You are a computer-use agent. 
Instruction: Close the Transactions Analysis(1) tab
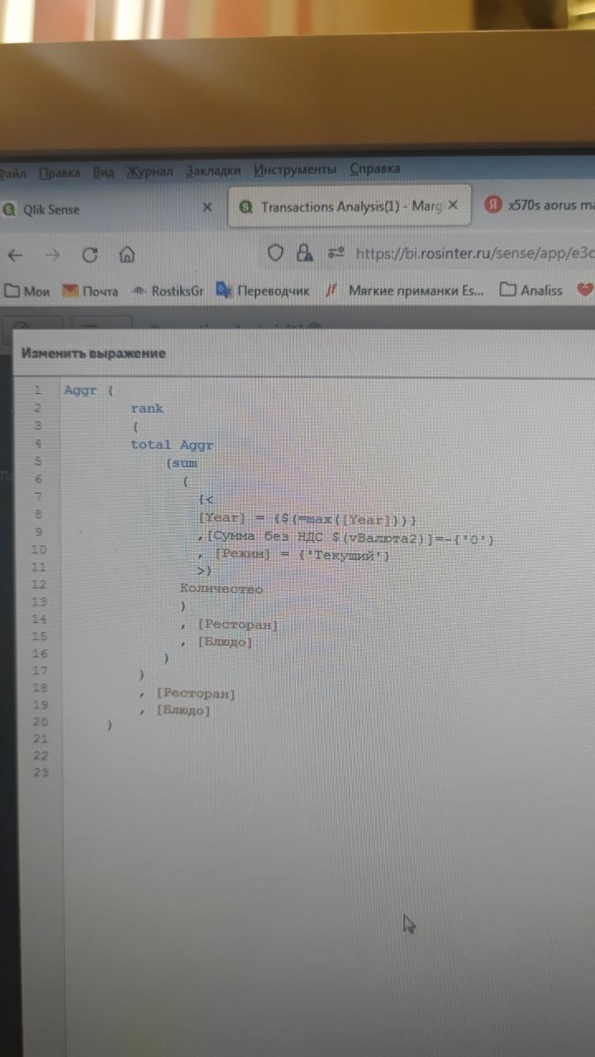pos(453,206)
